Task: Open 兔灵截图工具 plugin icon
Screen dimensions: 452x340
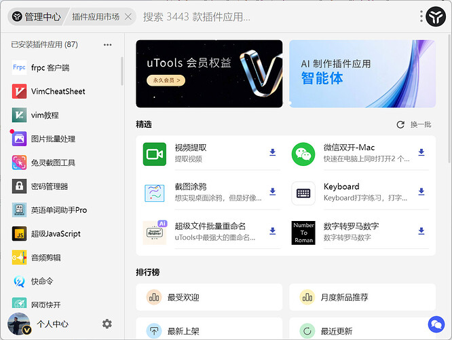Action: point(19,163)
